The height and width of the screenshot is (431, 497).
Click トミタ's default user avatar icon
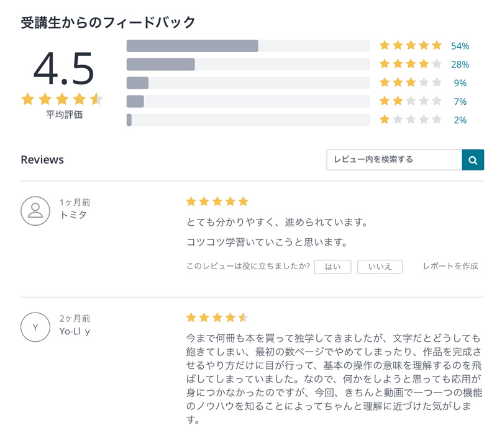click(x=35, y=211)
